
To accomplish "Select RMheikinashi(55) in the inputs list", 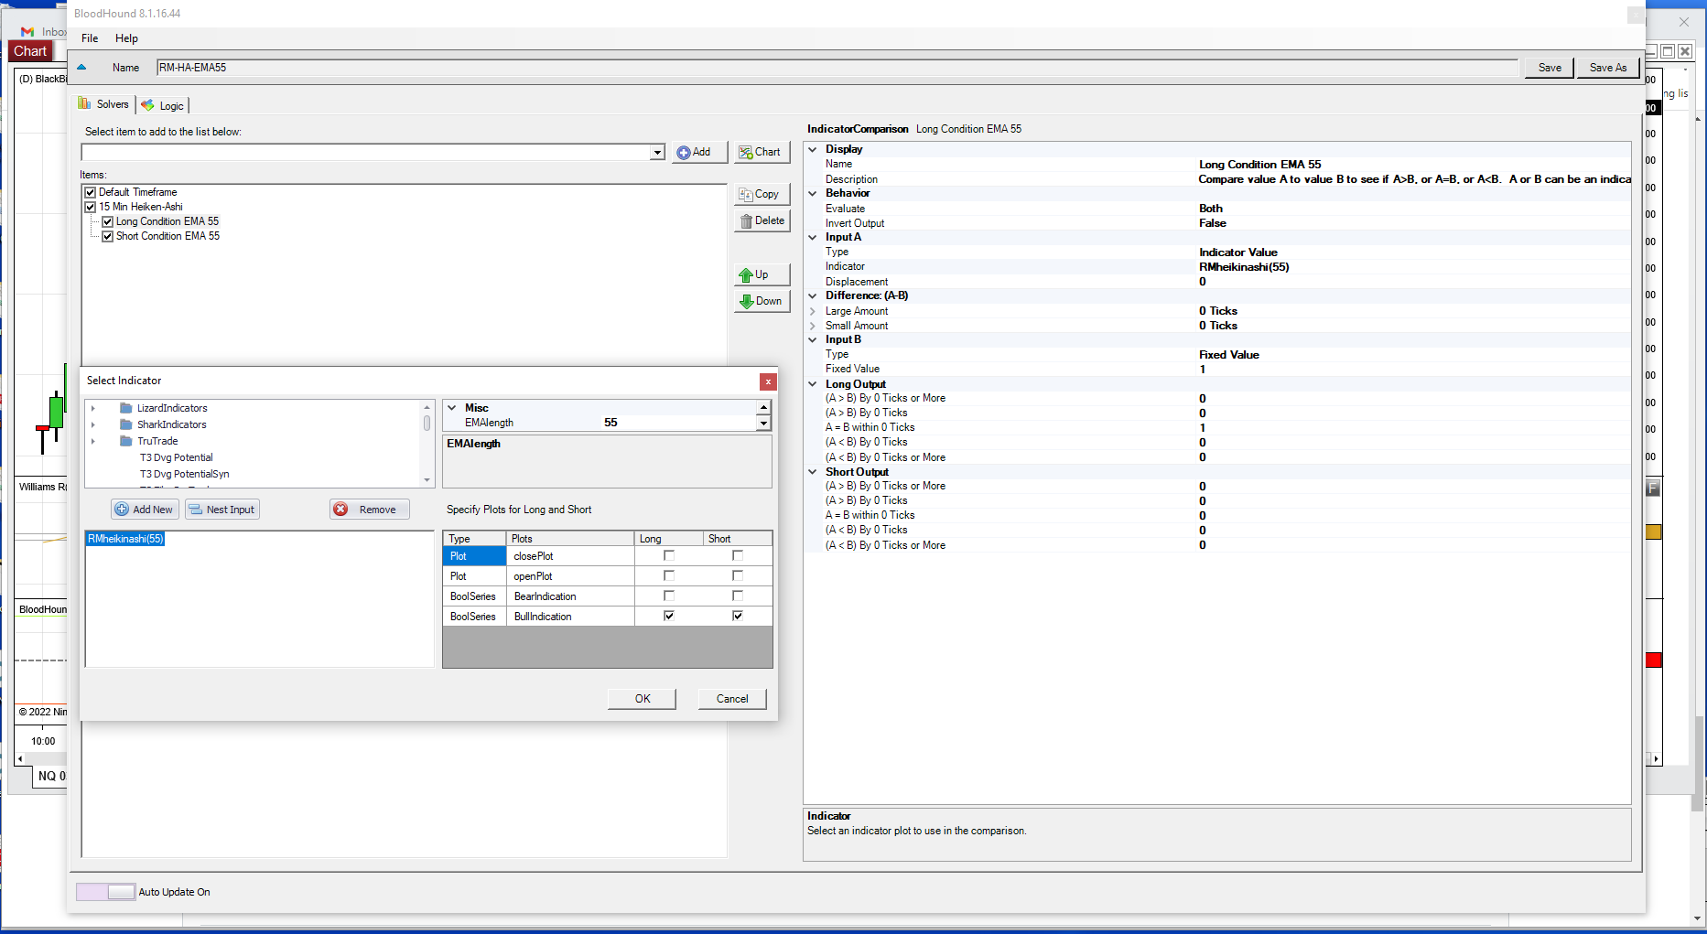I will pyautogui.click(x=125, y=539).
